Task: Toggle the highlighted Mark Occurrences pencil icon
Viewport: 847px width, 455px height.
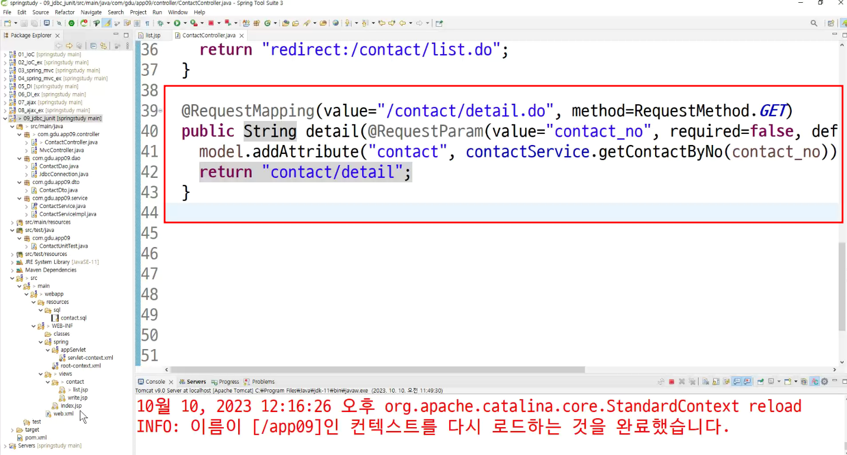Action: pyautogui.click(x=107, y=23)
